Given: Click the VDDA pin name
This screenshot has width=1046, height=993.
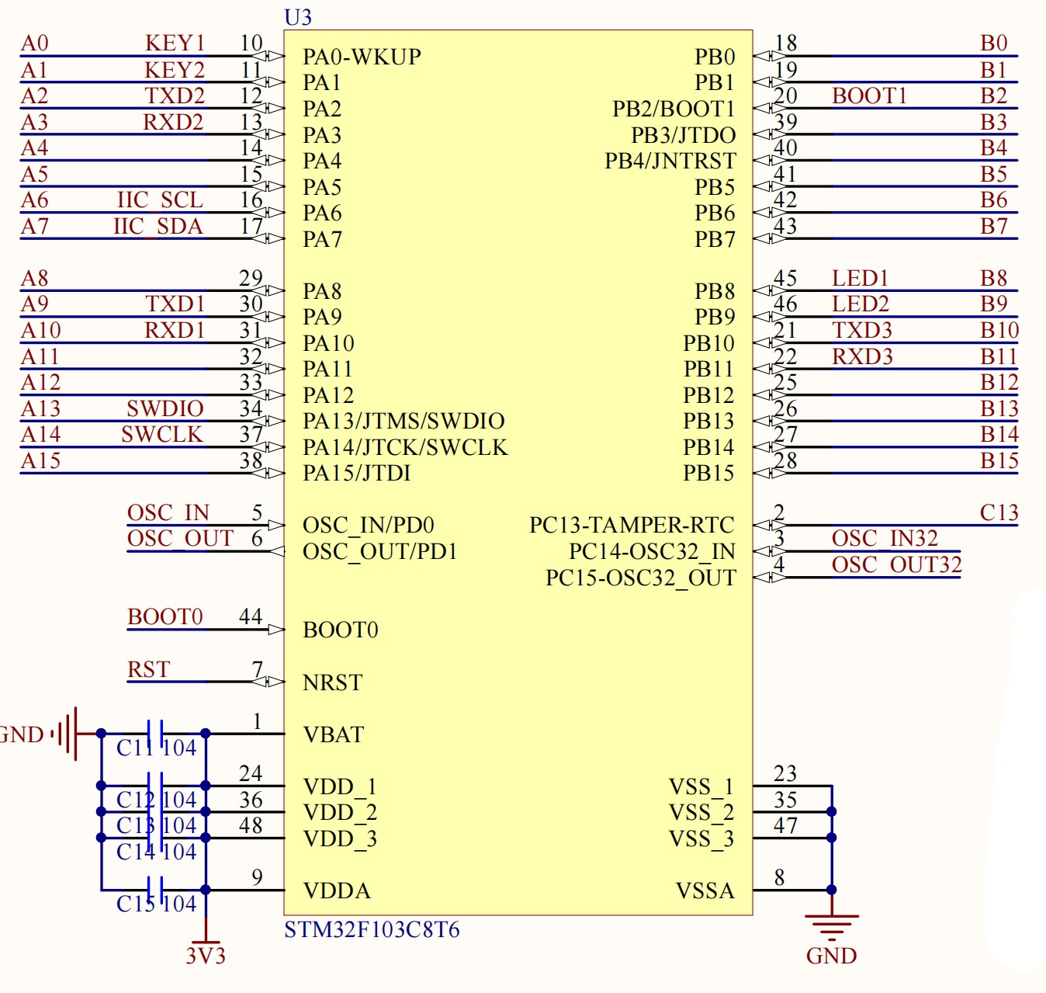Looking at the screenshot, I should (x=337, y=891).
